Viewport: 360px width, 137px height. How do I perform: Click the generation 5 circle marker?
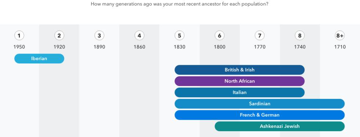coord(180,36)
